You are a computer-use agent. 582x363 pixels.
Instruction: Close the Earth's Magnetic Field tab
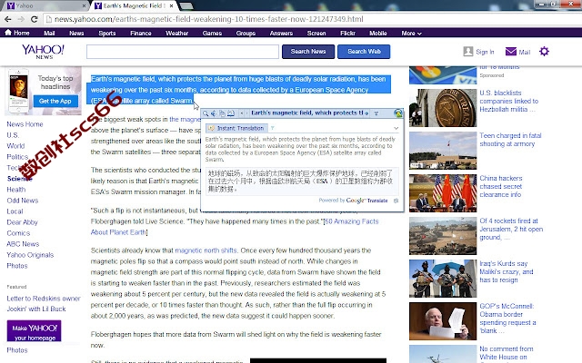click(x=171, y=6)
